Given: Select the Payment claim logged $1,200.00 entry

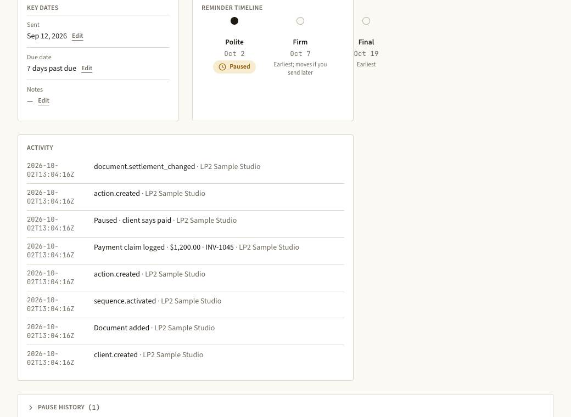Looking at the screenshot, I should [x=186, y=251].
